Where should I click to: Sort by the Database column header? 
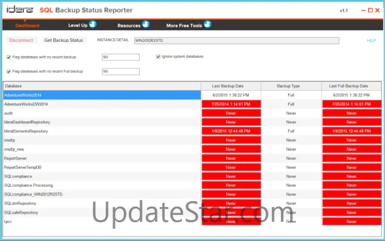(x=102, y=86)
